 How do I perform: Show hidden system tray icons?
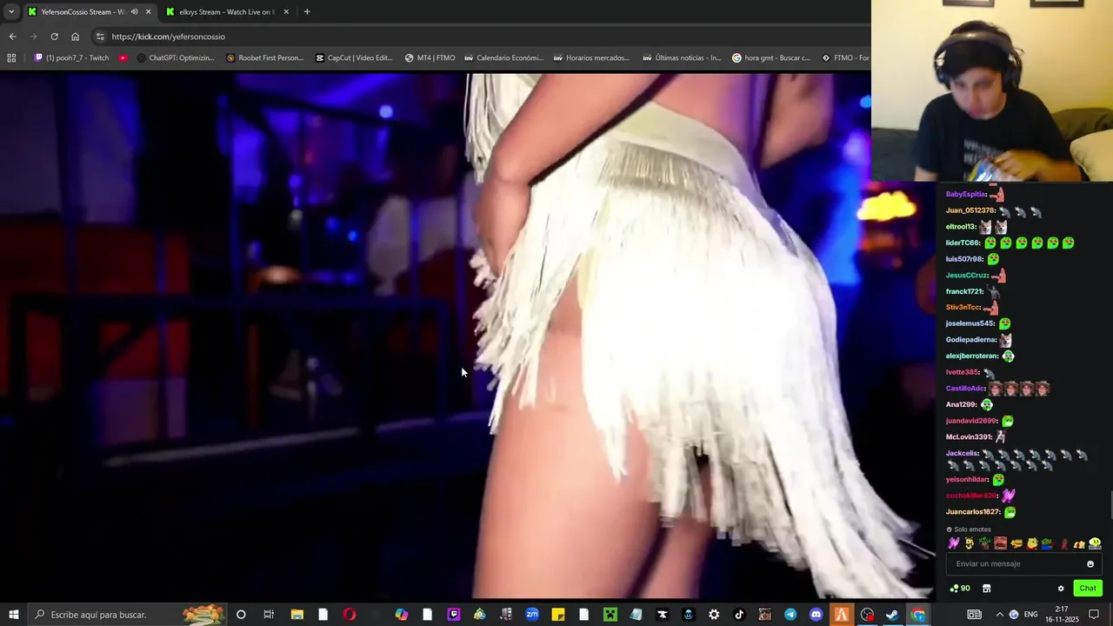click(999, 615)
